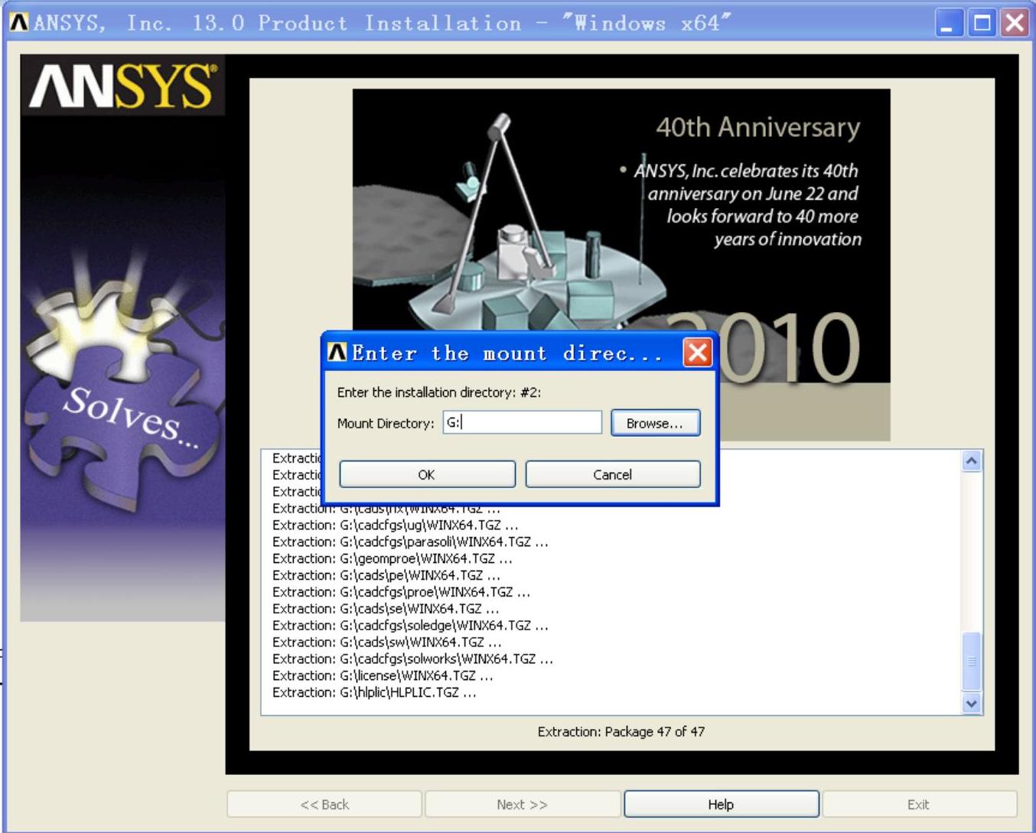Select the cads\se\WINX64.TGZ extraction line
Screen dimensions: 1036x833
pyautogui.click(x=386, y=608)
